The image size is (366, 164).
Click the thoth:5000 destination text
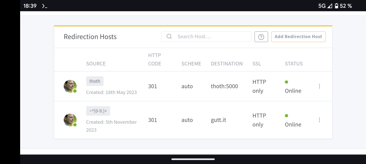click(x=224, y=86)
